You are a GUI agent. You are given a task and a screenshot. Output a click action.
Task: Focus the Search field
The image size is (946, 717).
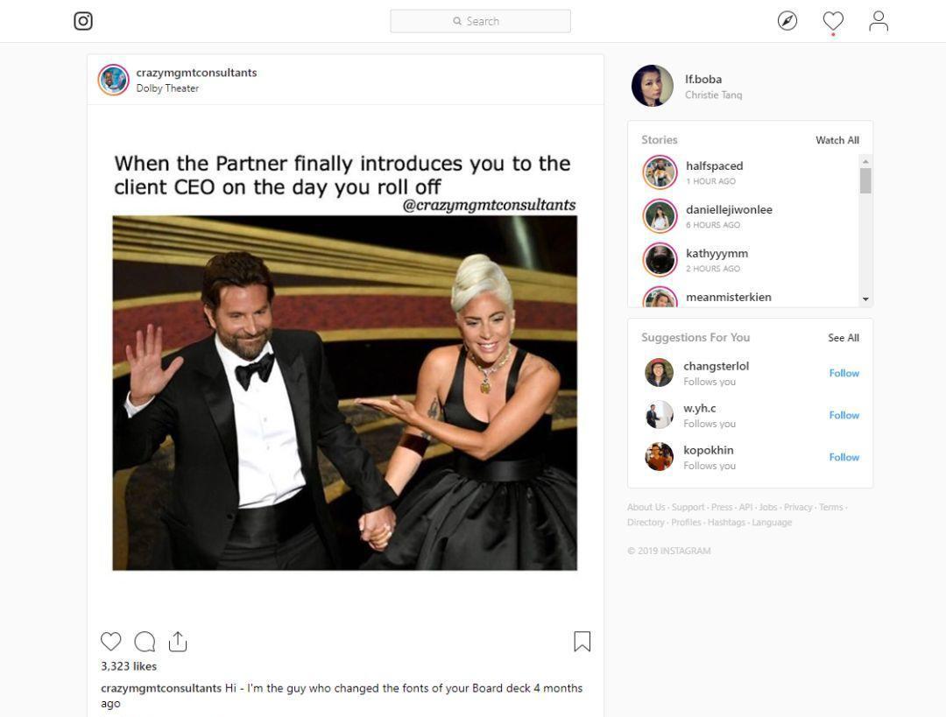click(480, 21)
